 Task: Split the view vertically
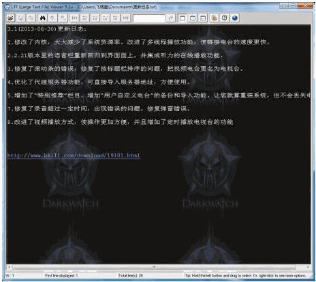193,18
